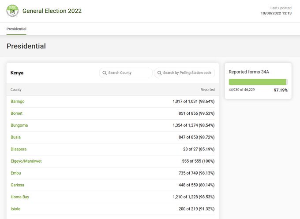Click the County column header
The image size is (300, 219).
[16, 90]
